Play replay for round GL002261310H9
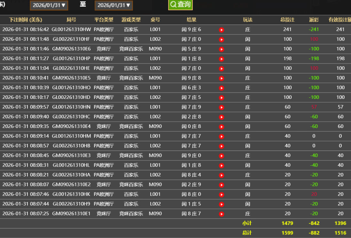351x238 pixels. click(x=221, y=204)
